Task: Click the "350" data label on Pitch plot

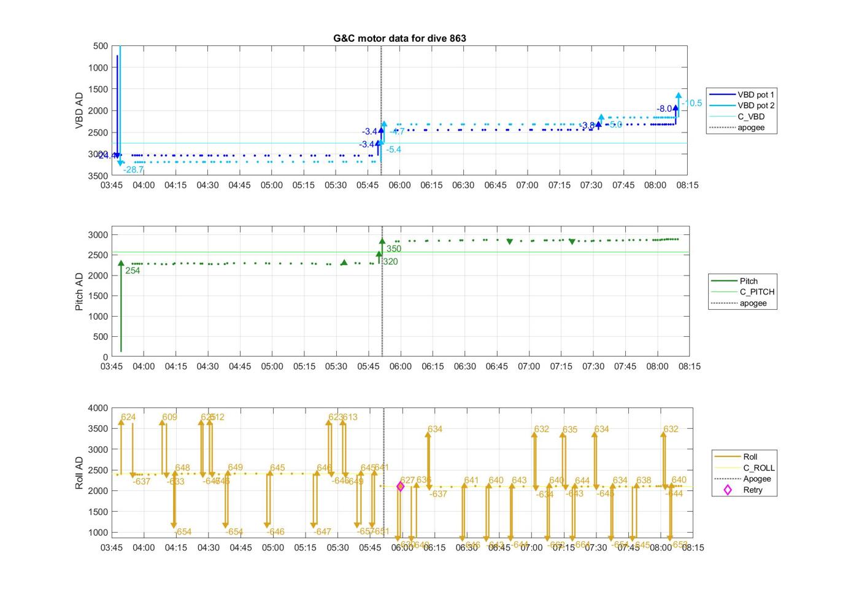Action: click(x=394, y=249)
